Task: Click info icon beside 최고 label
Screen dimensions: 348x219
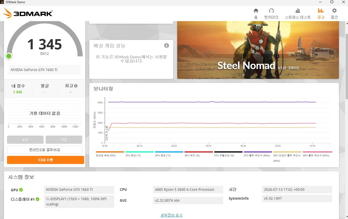Action: [x=76, y=86]
